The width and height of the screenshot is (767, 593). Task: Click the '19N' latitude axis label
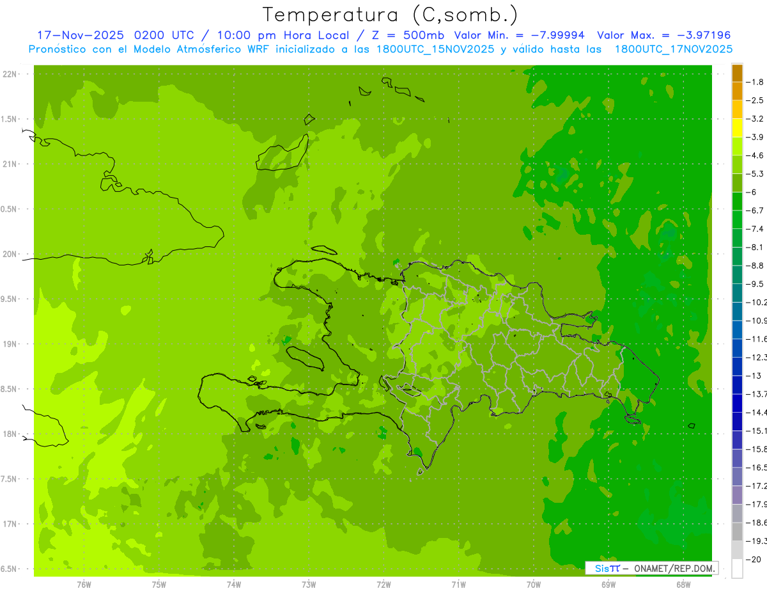[9, 344]
